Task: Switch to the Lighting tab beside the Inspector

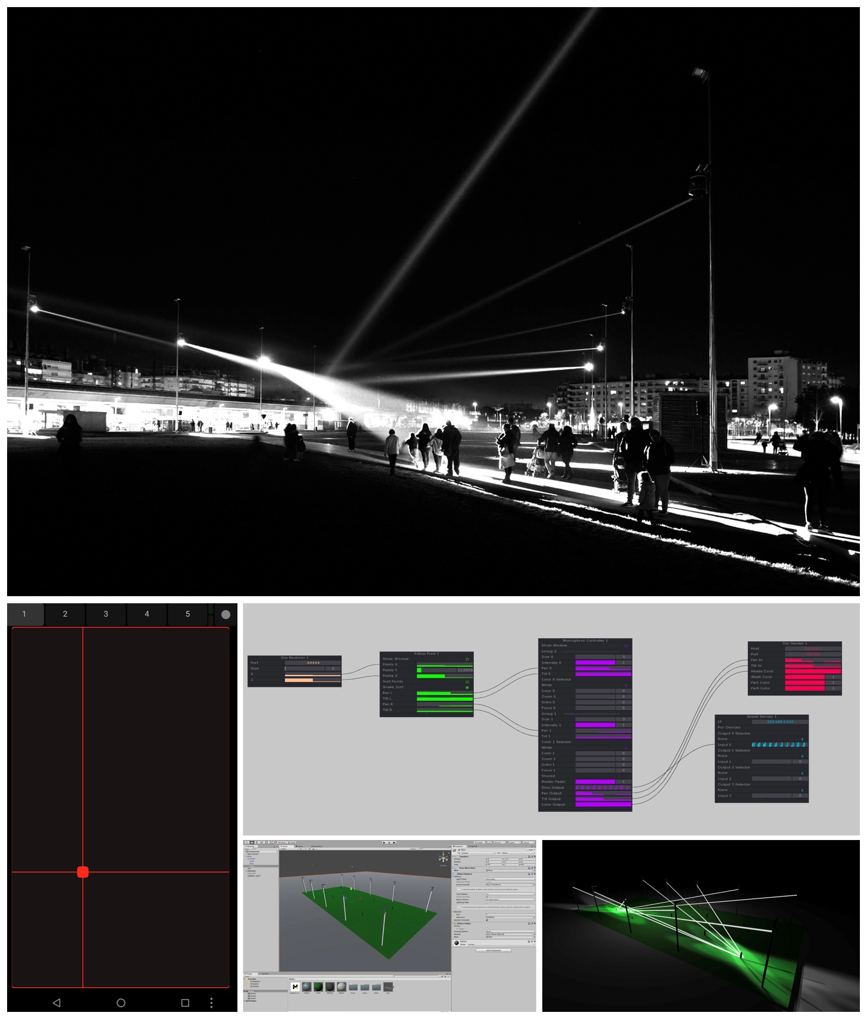Action: point(473,846)
